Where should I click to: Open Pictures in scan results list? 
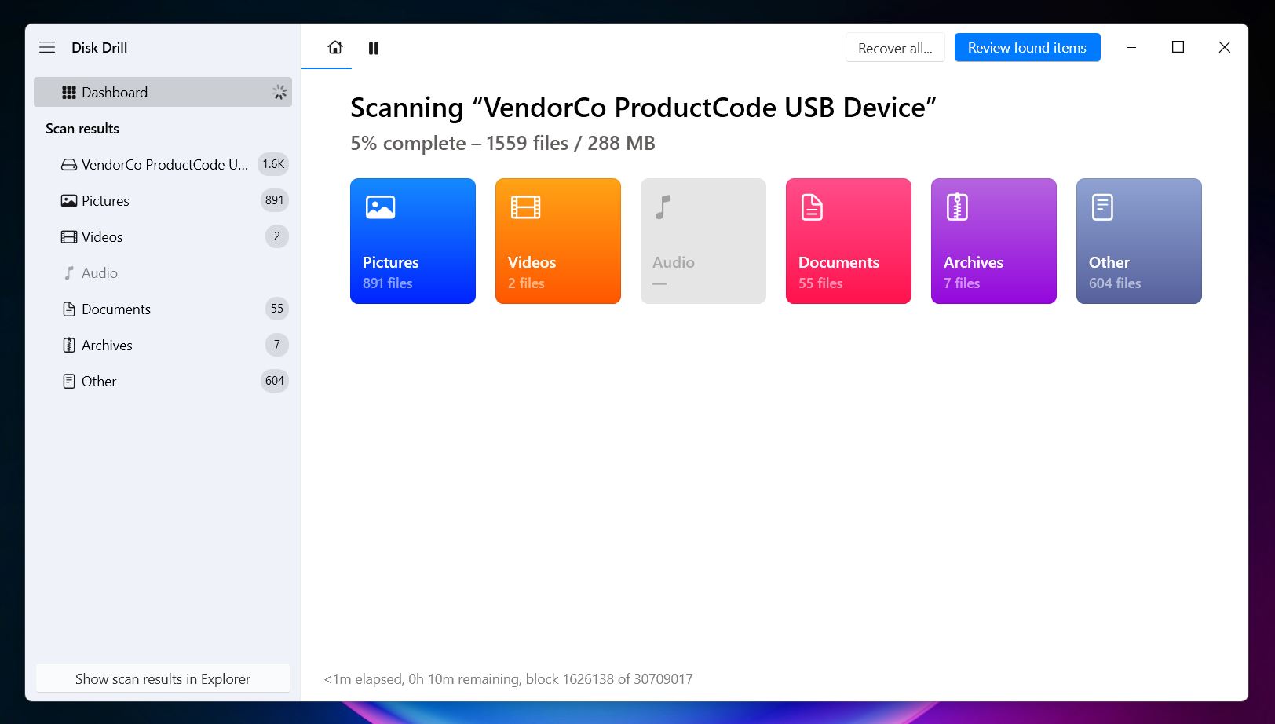[x=163, y=201]
